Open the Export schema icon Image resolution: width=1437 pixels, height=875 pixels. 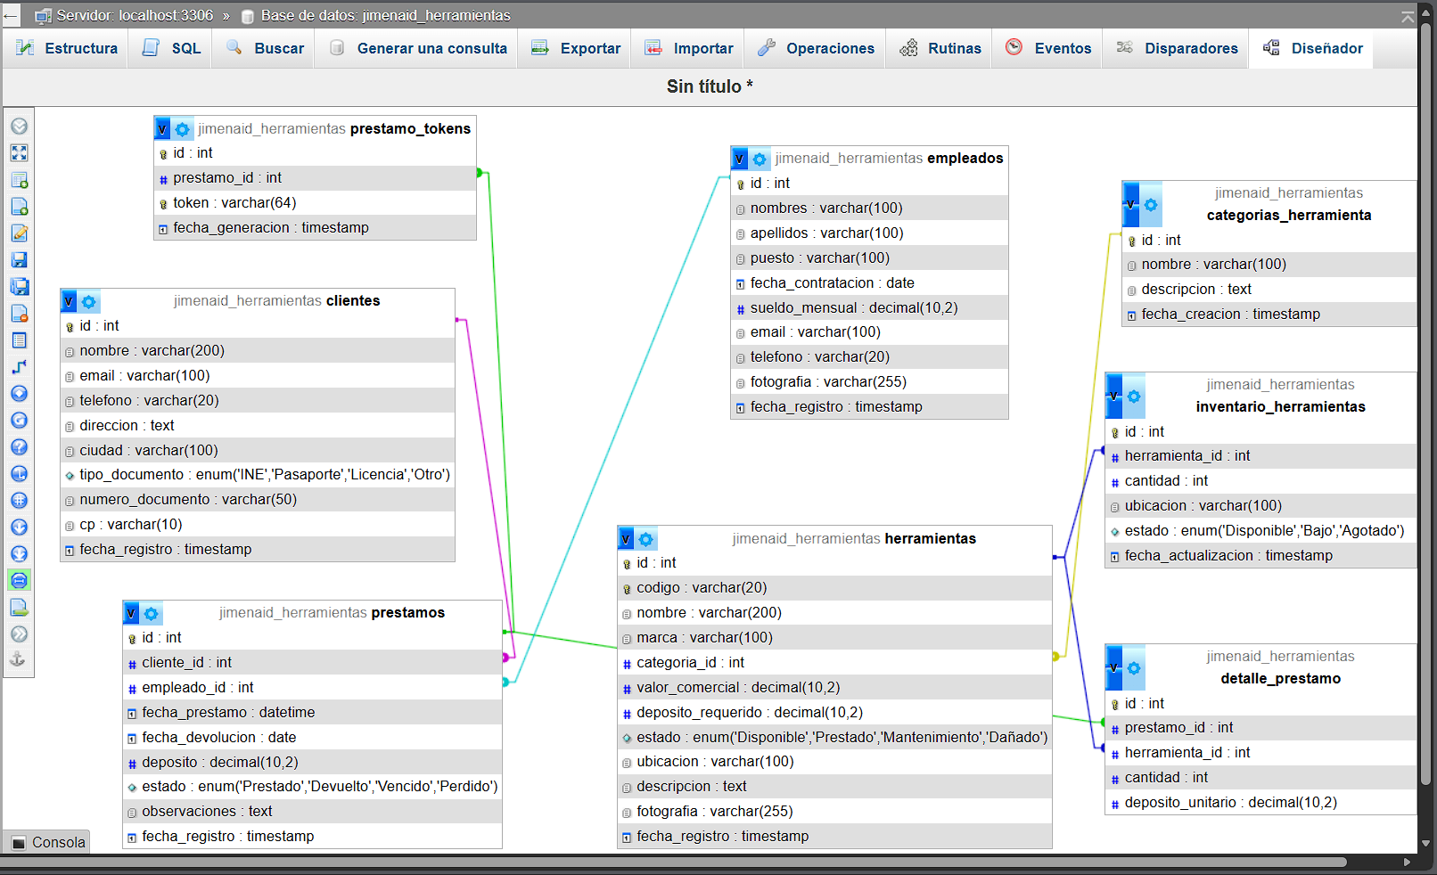19,608
